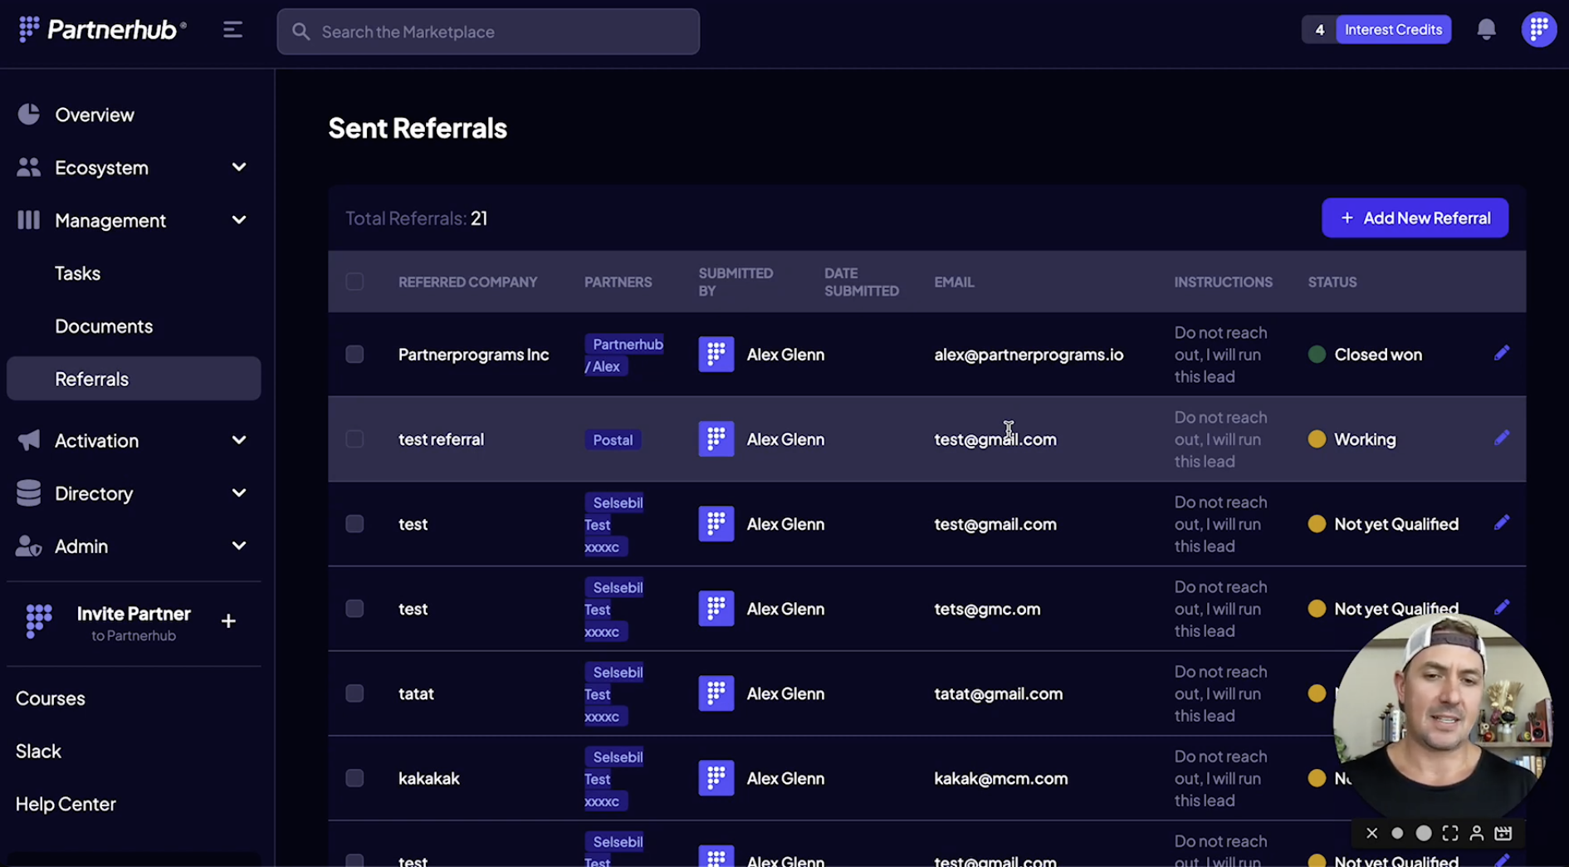Image resolution: width=1569 pixels, height=867 pixels.
Task: Click Invite Partner to Partnerhub
Action: (x=134, y=622)
